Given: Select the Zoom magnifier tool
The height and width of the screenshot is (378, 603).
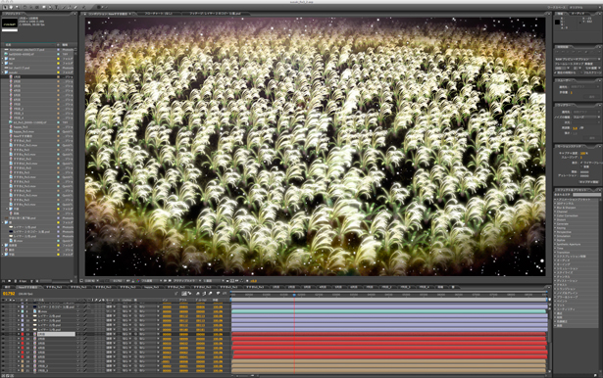Looking at the screenshot, I should point(17,7).
